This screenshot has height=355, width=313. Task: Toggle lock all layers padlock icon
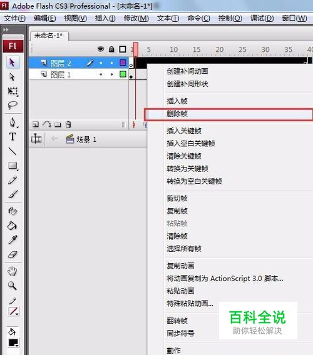(111, 49)
